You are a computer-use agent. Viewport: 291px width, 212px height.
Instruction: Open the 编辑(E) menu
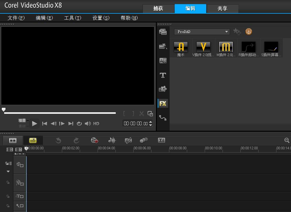tap(44, 18)
